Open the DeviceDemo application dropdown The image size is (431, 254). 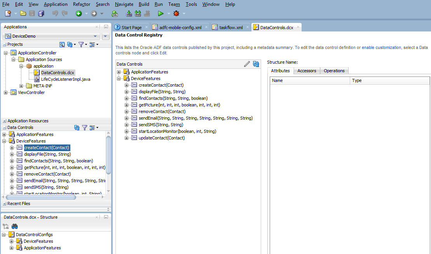[95, 36]
